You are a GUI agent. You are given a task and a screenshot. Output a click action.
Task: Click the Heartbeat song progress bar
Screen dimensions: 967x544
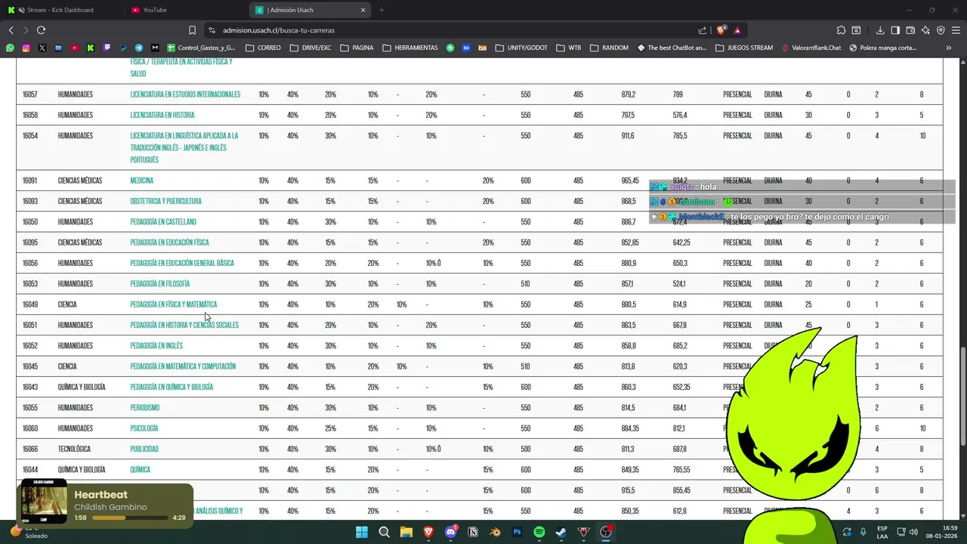131,518
